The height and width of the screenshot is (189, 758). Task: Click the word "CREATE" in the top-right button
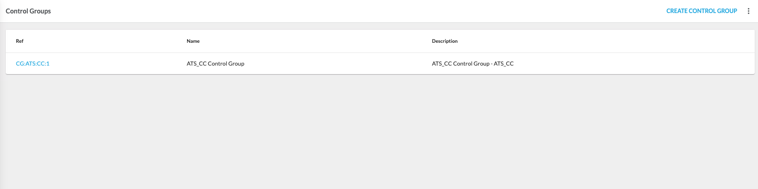tap(677, 11)
